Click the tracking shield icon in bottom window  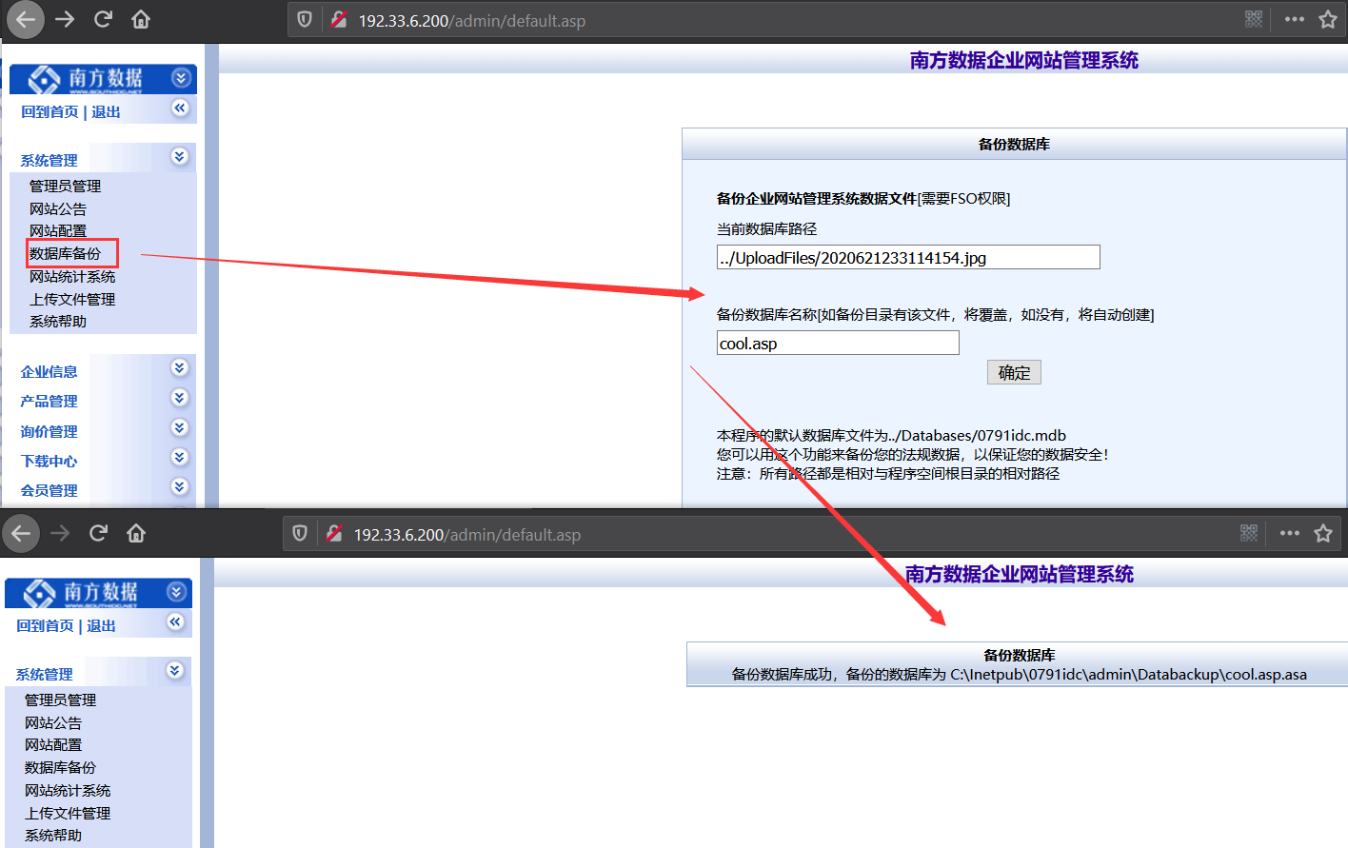300,533
